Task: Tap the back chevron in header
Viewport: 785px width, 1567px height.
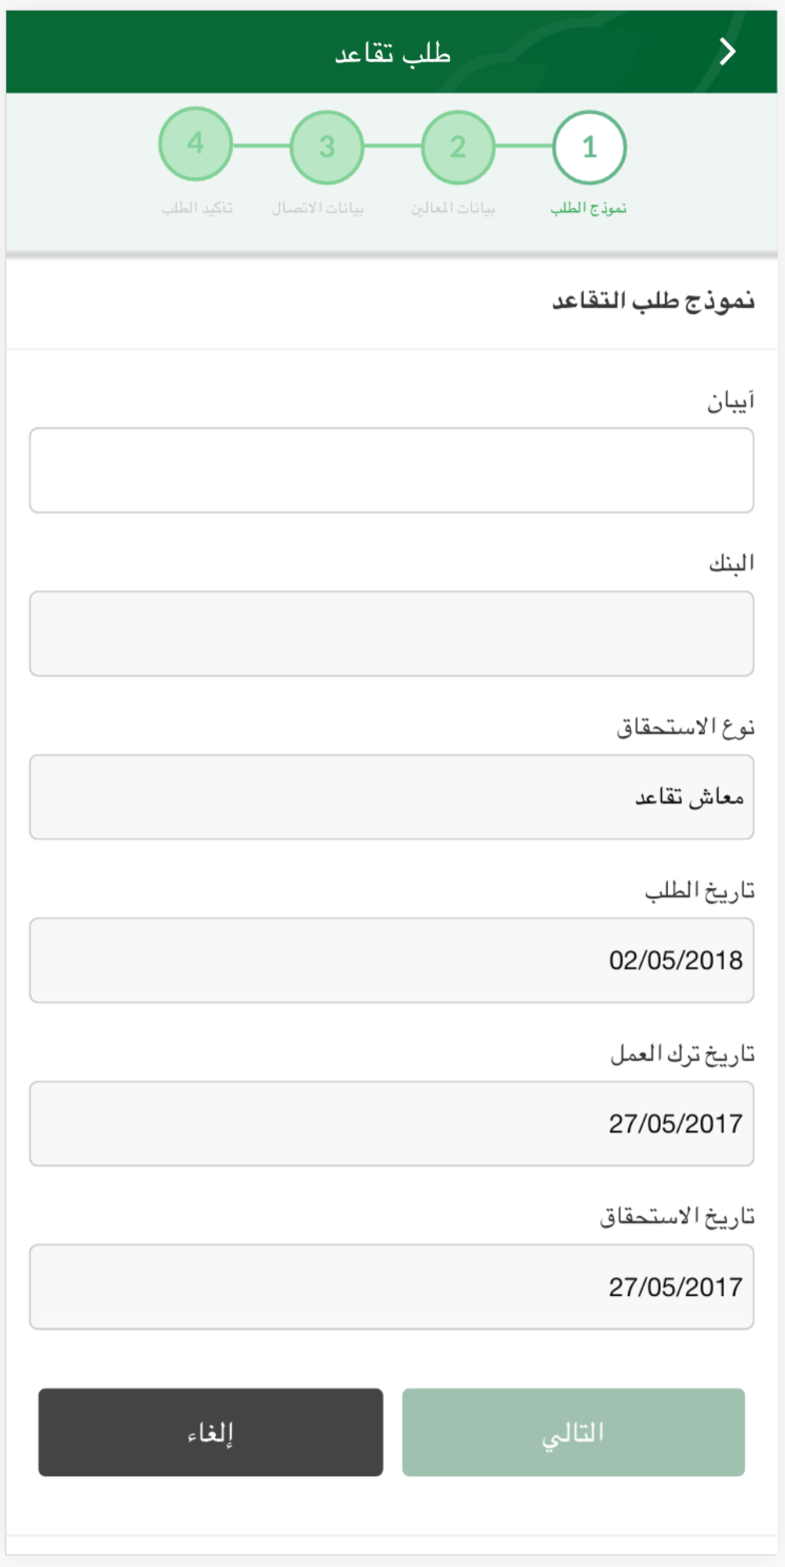Action: tap(727, 52)
